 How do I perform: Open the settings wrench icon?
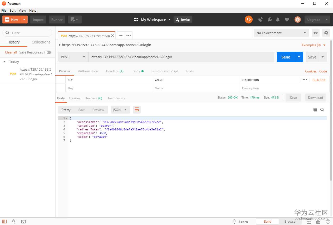click(270, 19)
